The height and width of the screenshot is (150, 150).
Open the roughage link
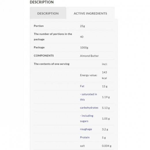pos(86,129)
